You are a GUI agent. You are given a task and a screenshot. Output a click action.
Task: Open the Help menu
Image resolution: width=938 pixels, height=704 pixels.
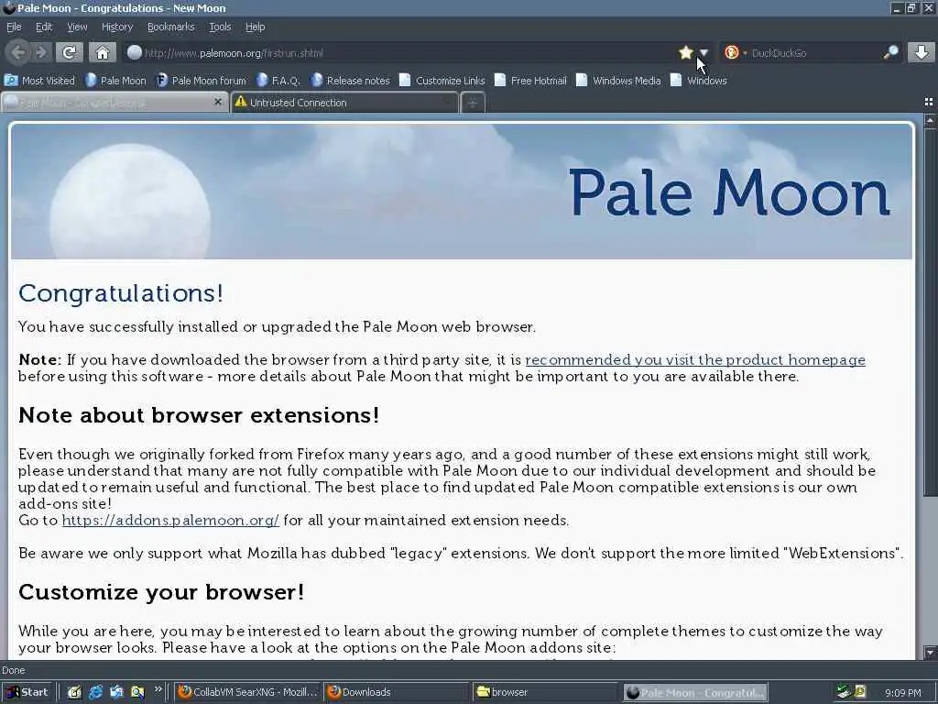pyautogui.click(x=255, y=27)
